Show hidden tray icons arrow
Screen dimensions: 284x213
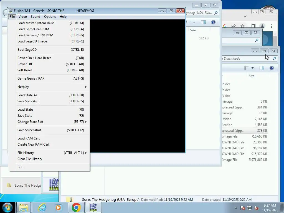pos(236,208)
